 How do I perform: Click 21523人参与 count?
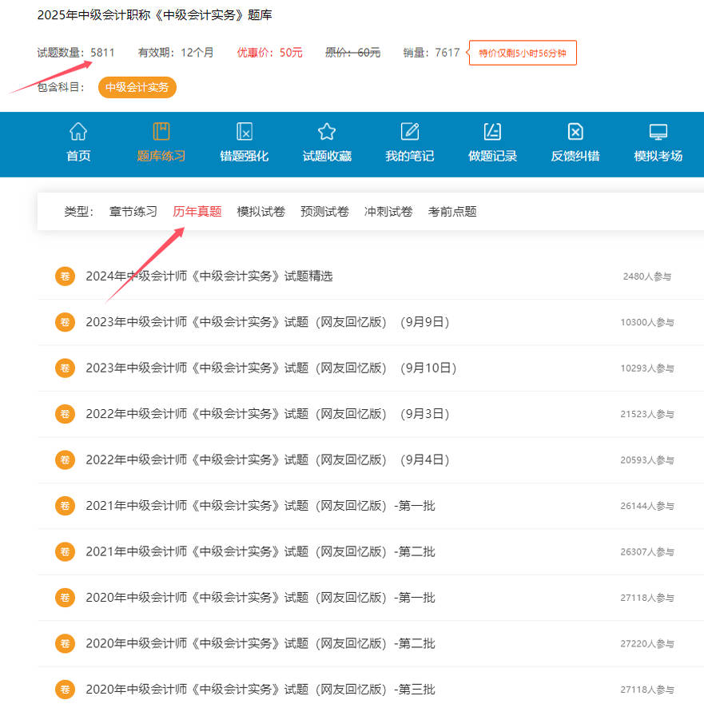coord(647,415)
